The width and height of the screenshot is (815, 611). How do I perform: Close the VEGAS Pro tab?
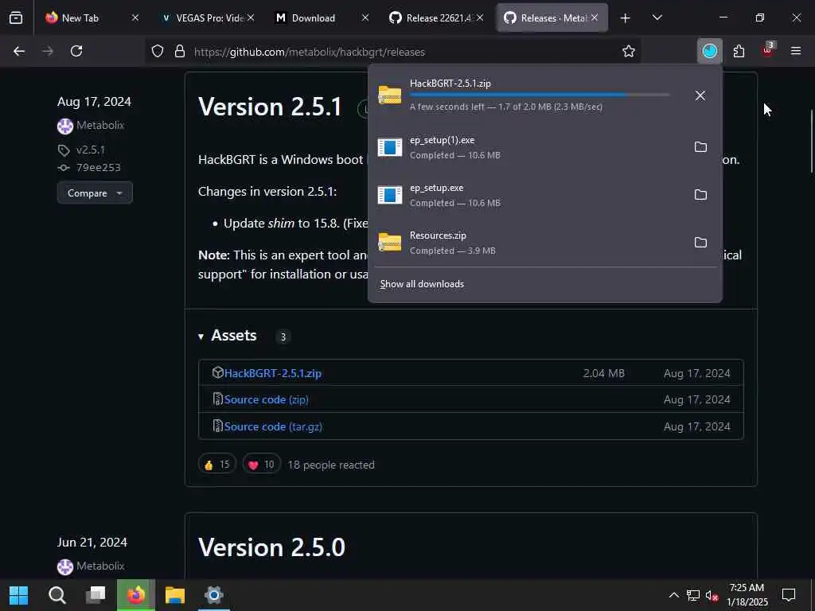tap(251, 18)
